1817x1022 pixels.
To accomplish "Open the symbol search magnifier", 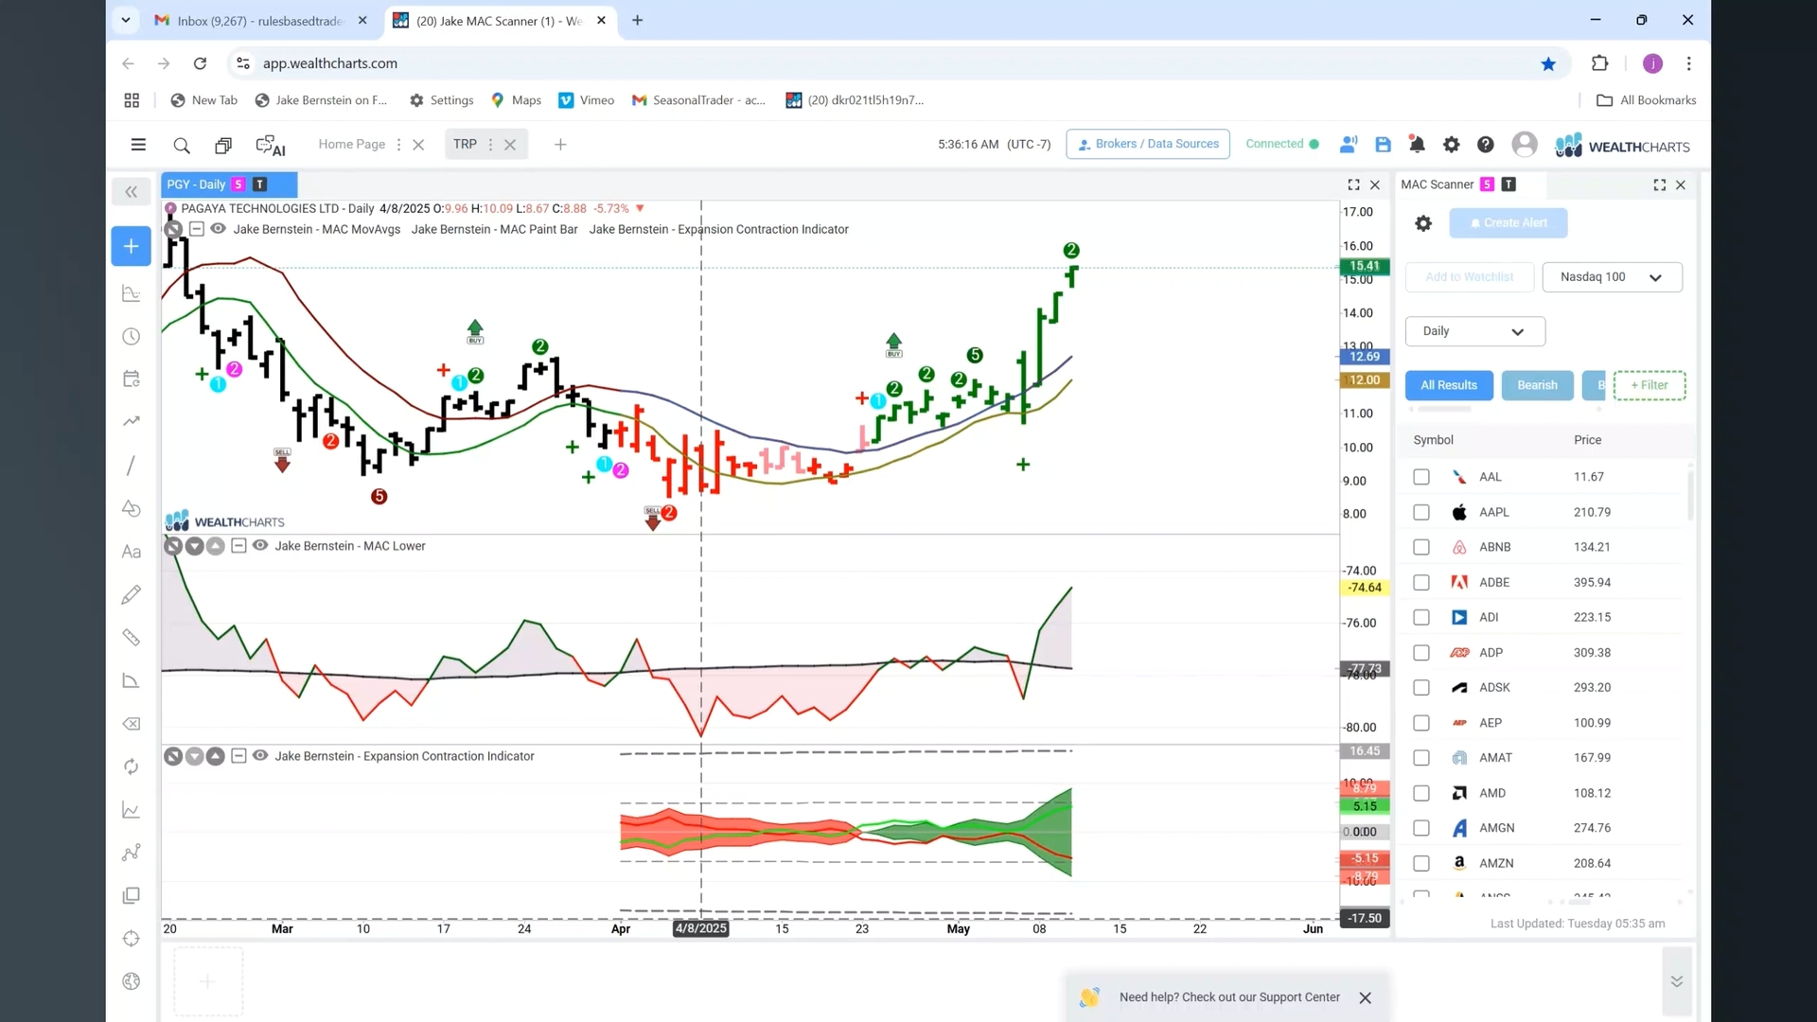I will click(182, 145).
